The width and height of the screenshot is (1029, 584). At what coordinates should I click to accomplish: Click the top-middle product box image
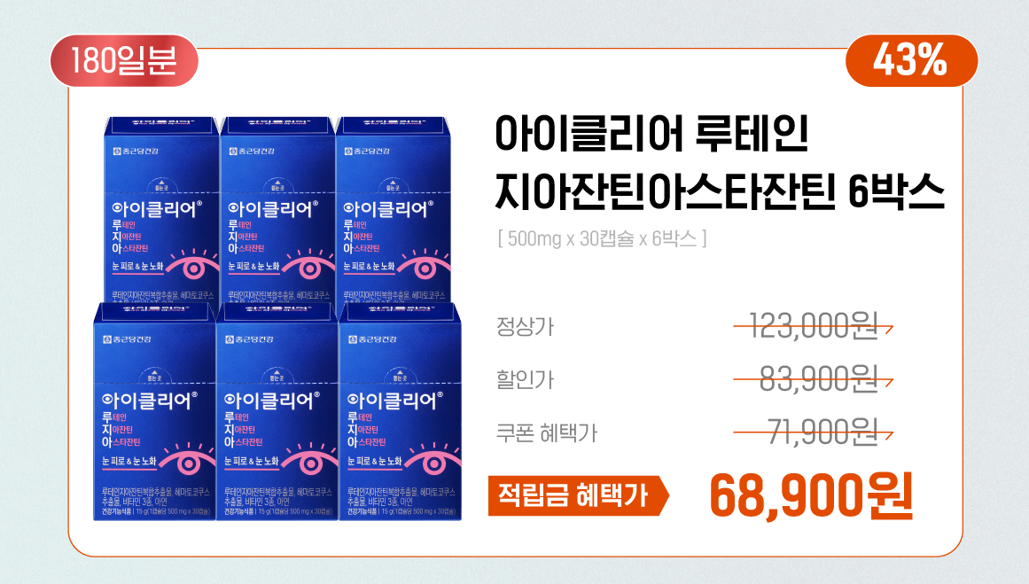[277, 209]
